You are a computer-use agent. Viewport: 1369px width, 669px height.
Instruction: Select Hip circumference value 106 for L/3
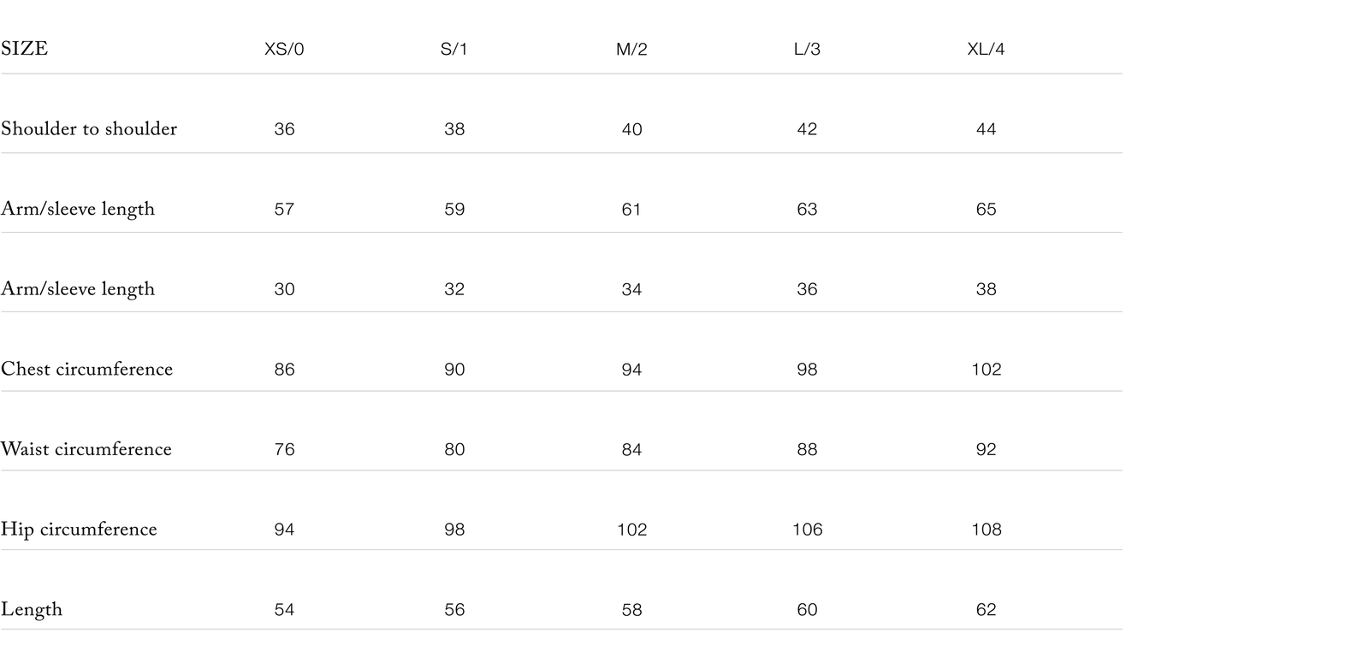coord(807,530)
